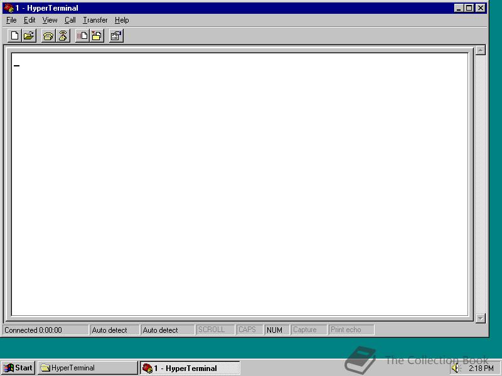Click the scrollbar down arrow

point(481,318)
